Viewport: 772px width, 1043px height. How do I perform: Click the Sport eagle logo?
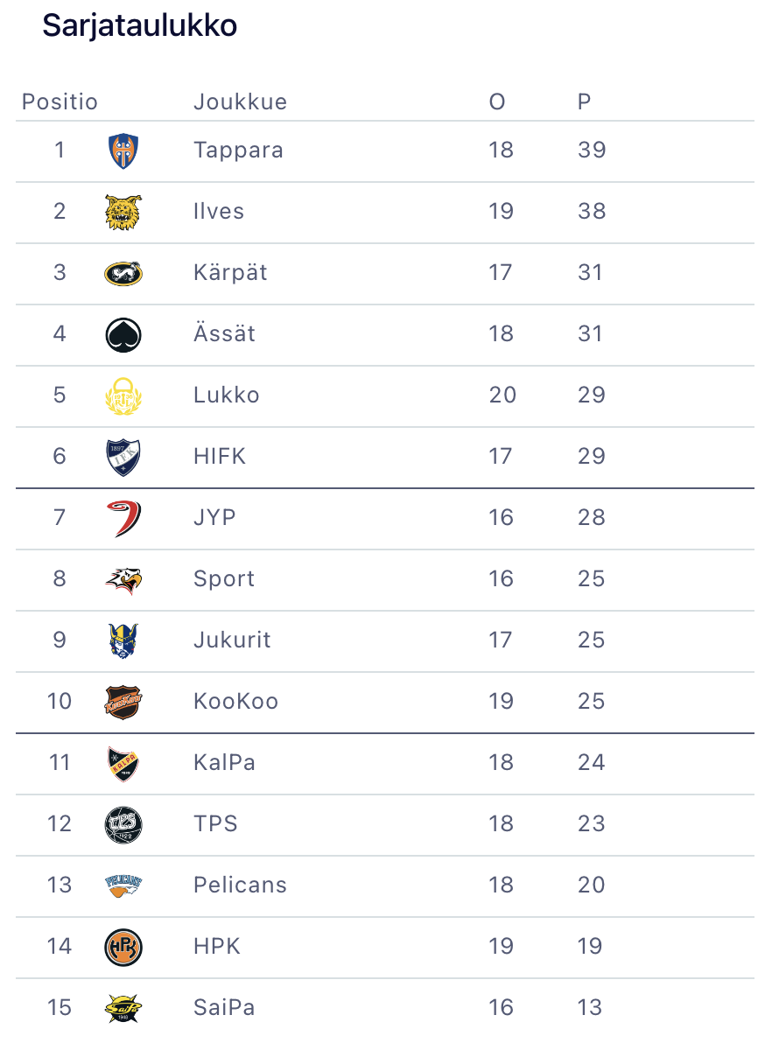[x=123, y=579]
